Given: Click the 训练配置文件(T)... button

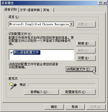Looking at the screenshot, I should coord(81,69).
